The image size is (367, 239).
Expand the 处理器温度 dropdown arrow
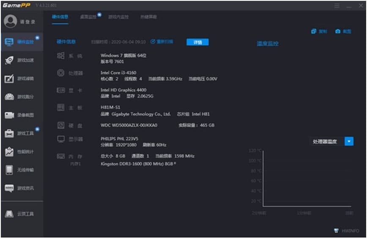349,141
